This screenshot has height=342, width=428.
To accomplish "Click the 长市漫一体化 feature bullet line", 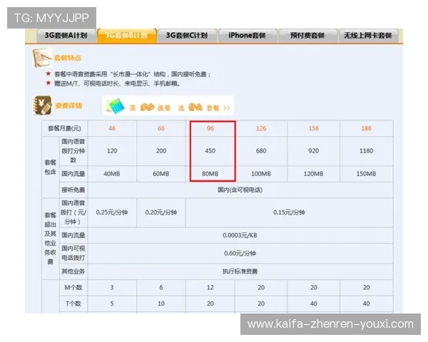I will point(133,74).
